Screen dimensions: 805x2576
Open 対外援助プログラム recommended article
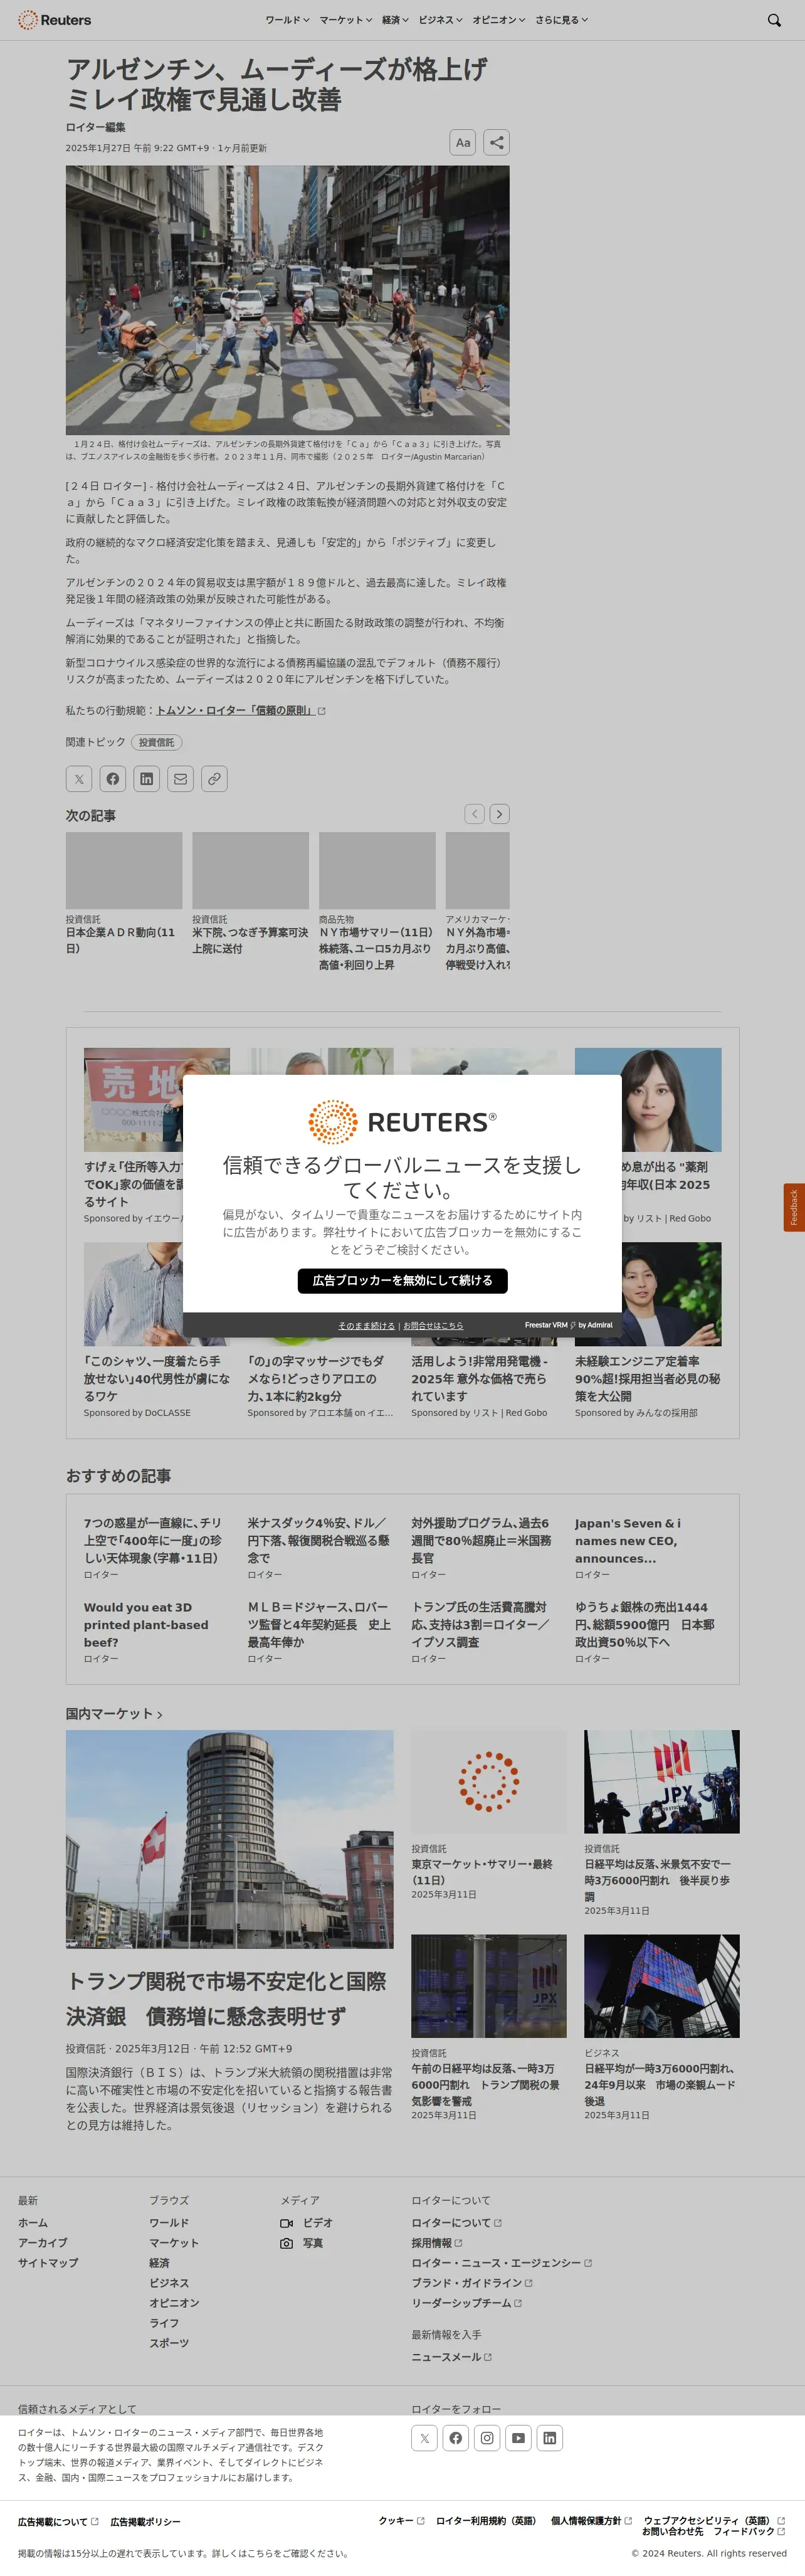tap(481, 1541)
